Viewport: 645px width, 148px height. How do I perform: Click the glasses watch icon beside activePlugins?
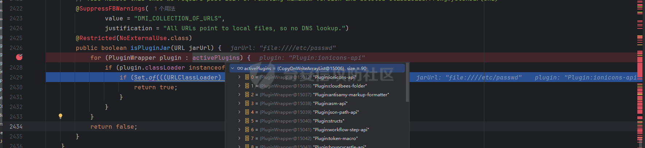click(x=240, y=68)
